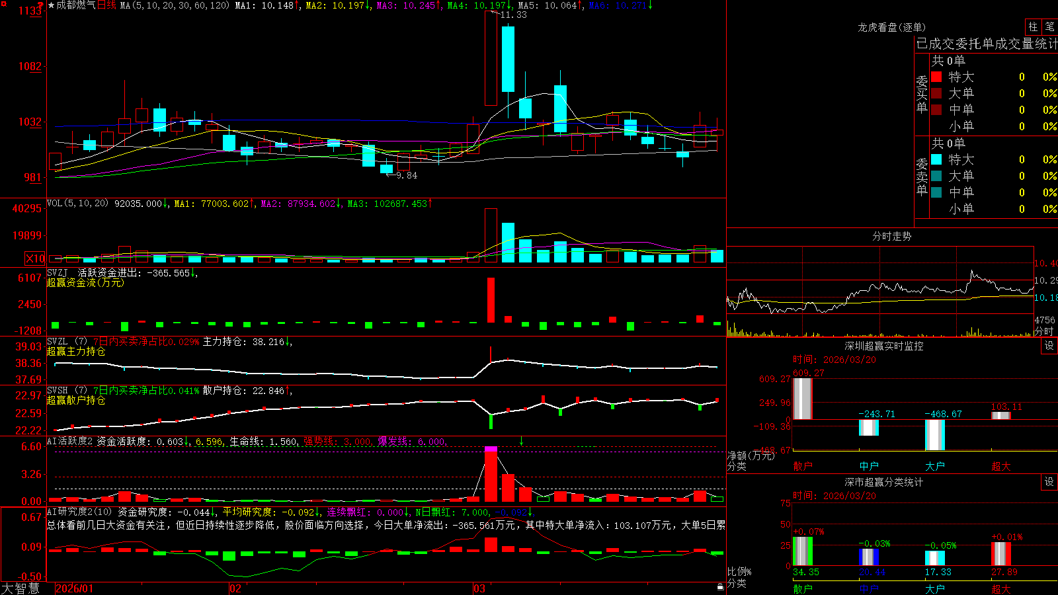1058x595 pixels.
Task: Click the SVSH (7) indicator name
Action: click(x=67, y=391)
